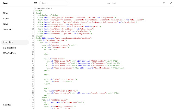Image resolution: width=174 pixels, height=109 pixels.
Task: Click line number 23 in the gutter
Action: click(32, 59)
